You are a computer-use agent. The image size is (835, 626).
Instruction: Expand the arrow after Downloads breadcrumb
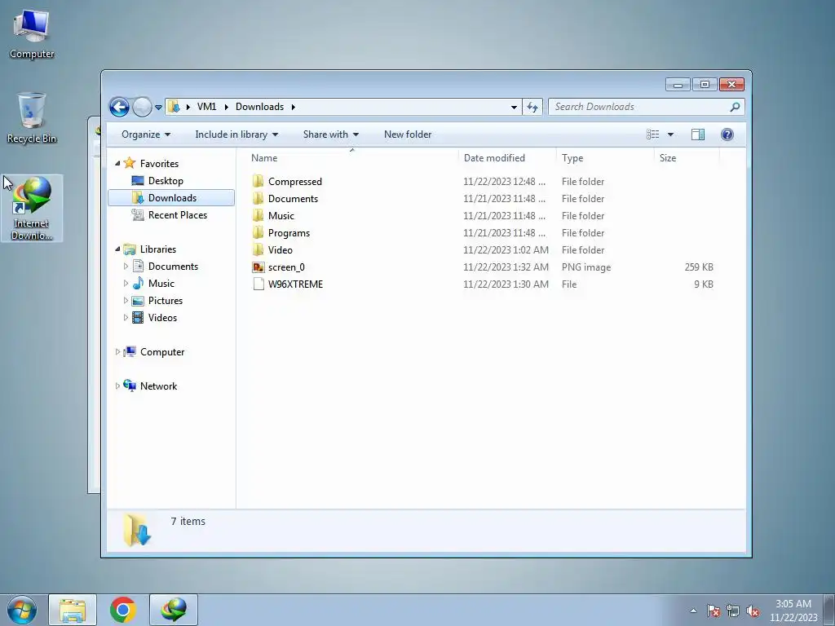tap(293, 107)
